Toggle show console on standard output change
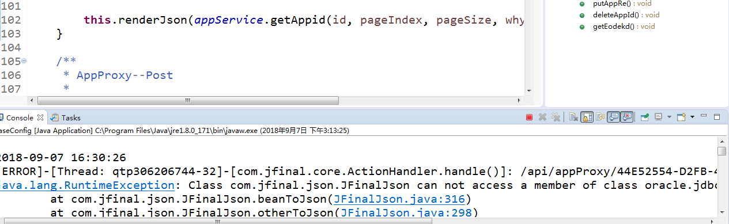 click(x=614, y=117)
